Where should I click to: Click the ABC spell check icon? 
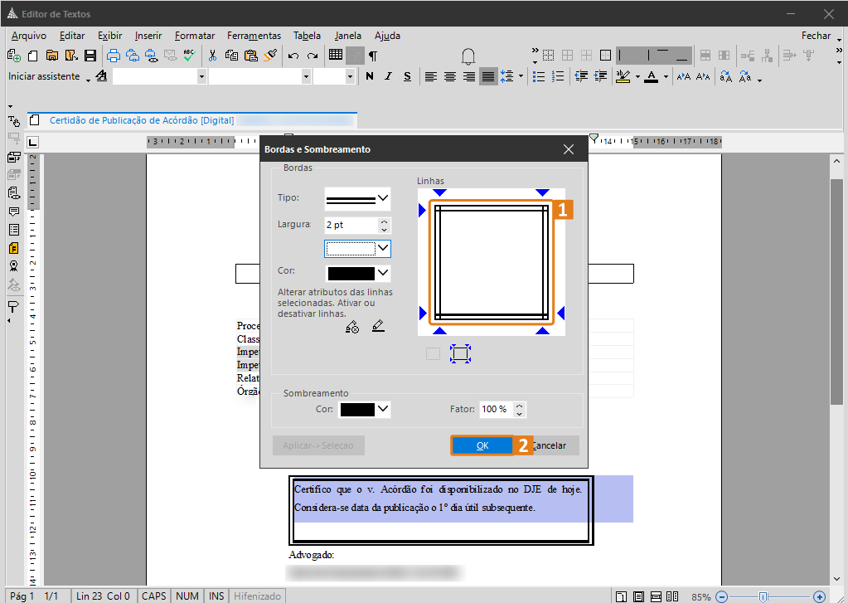tap(189, 56)
